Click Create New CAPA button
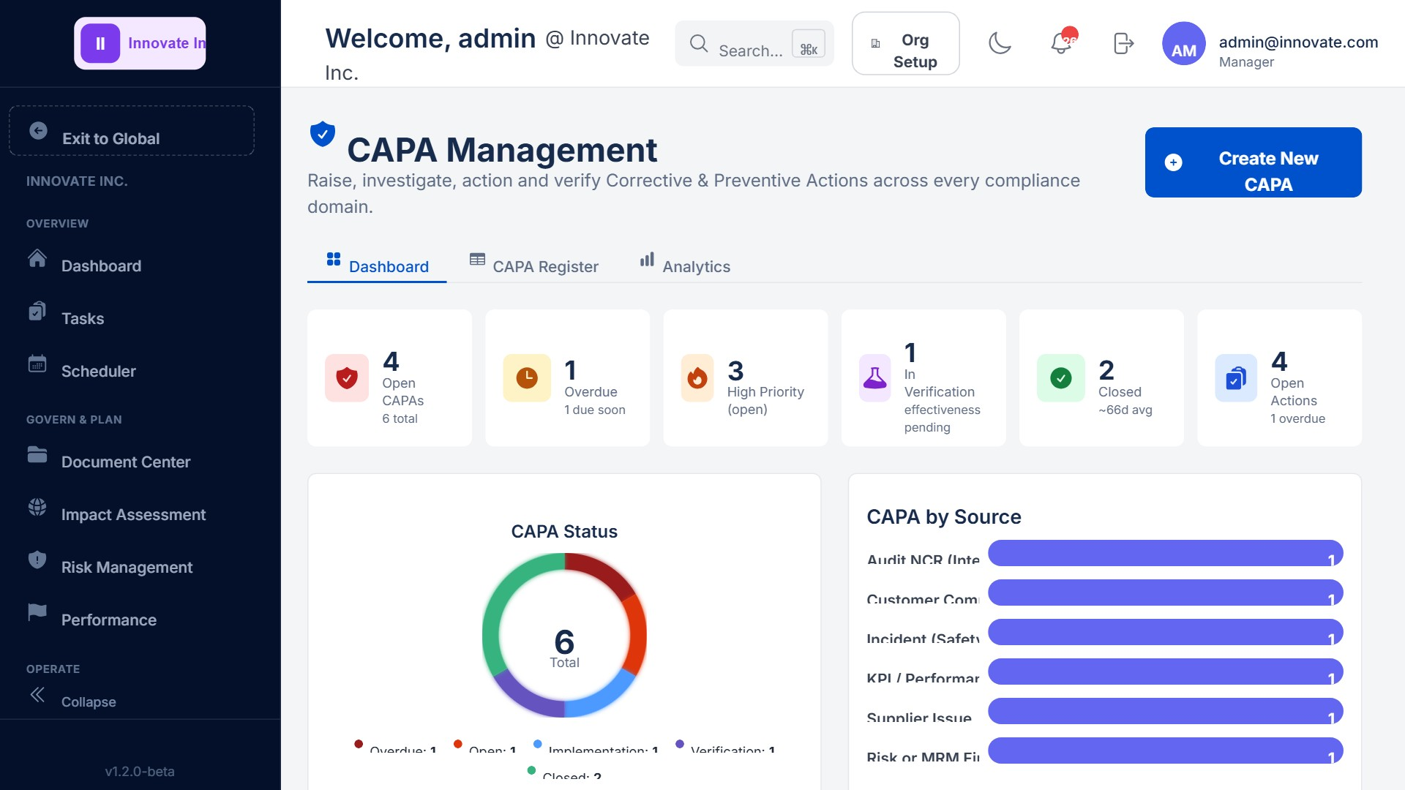Screen dimensions: 1405x790 (1253, 162)
